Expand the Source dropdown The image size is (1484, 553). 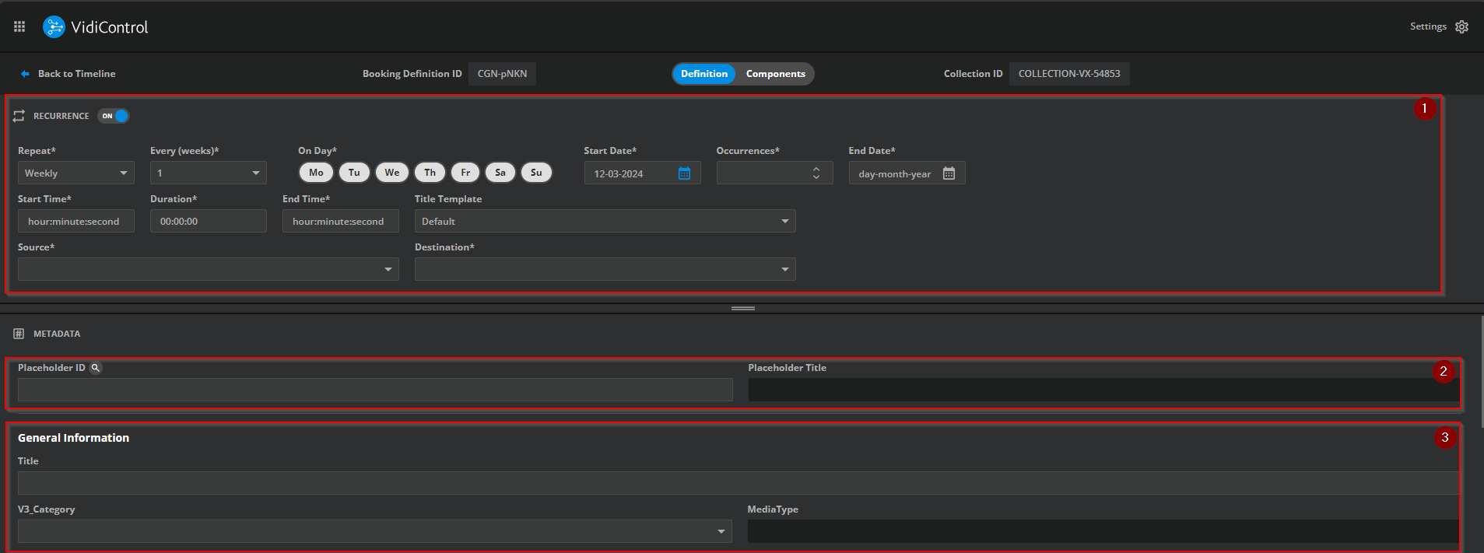tap(208, 269)
